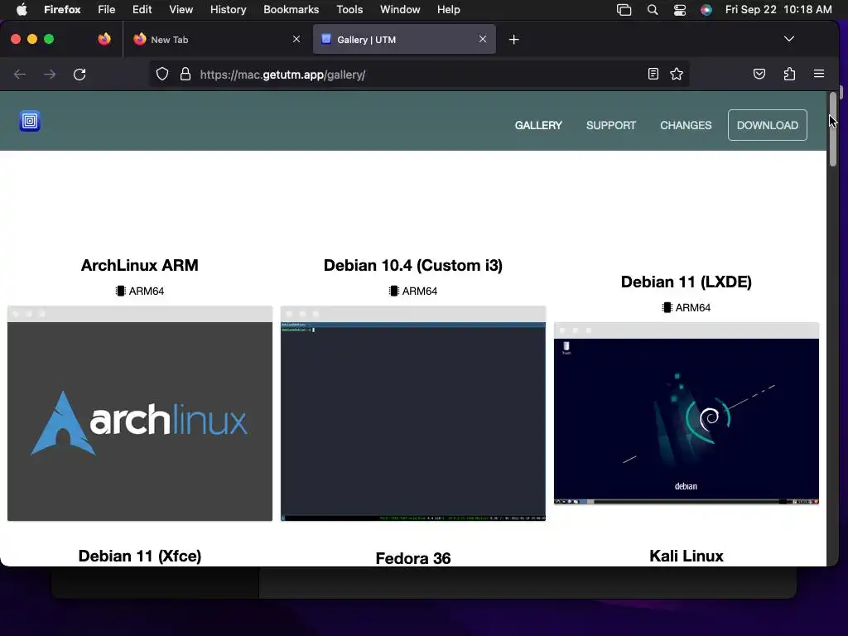The image size is (848, 636).
Task: Open the Firefox application menu
Action: [x=62, y=10]
